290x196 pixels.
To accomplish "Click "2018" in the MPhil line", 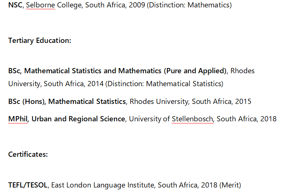I will click(x=269, y=119).
